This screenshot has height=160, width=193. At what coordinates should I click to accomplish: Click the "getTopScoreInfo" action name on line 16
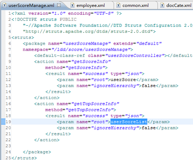point(95,104)
